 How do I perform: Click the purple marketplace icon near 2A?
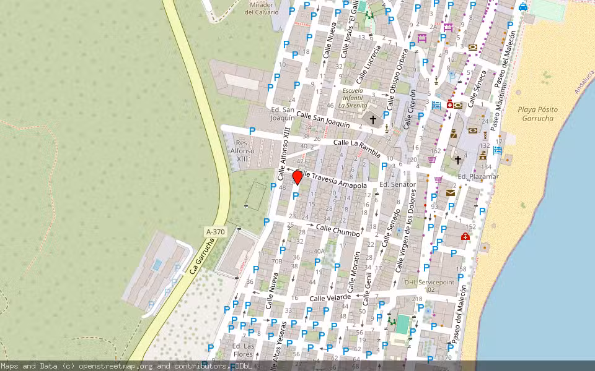tap(448, 27)
